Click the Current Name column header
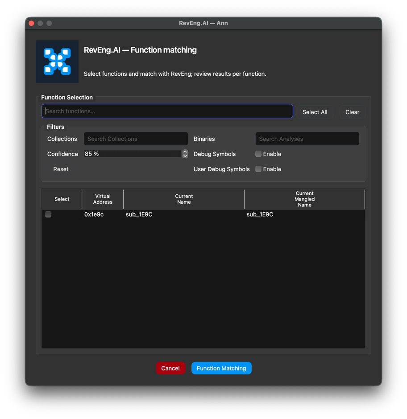 pos(184,199)
